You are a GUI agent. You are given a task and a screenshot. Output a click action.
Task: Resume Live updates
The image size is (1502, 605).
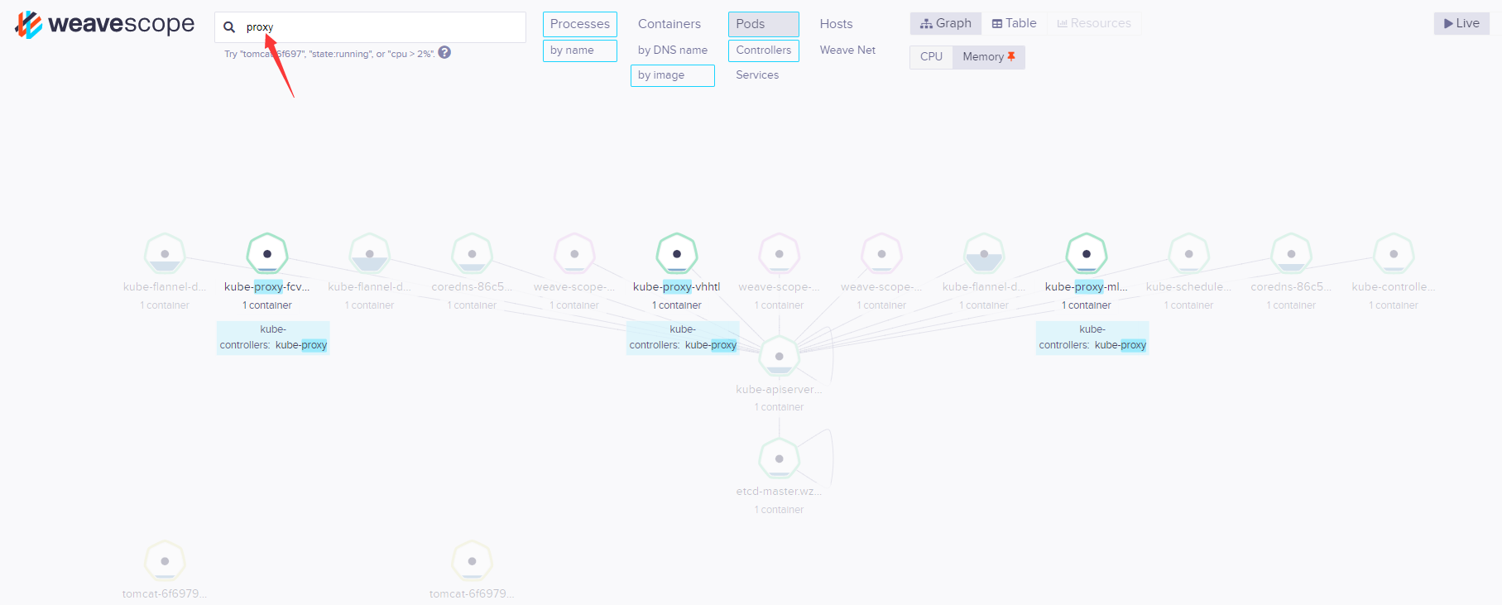coord(1461,23)
